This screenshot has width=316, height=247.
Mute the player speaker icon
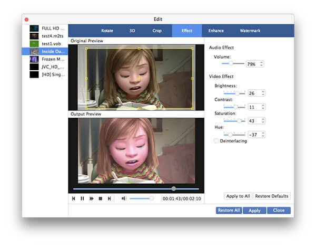tap(124, 198)
